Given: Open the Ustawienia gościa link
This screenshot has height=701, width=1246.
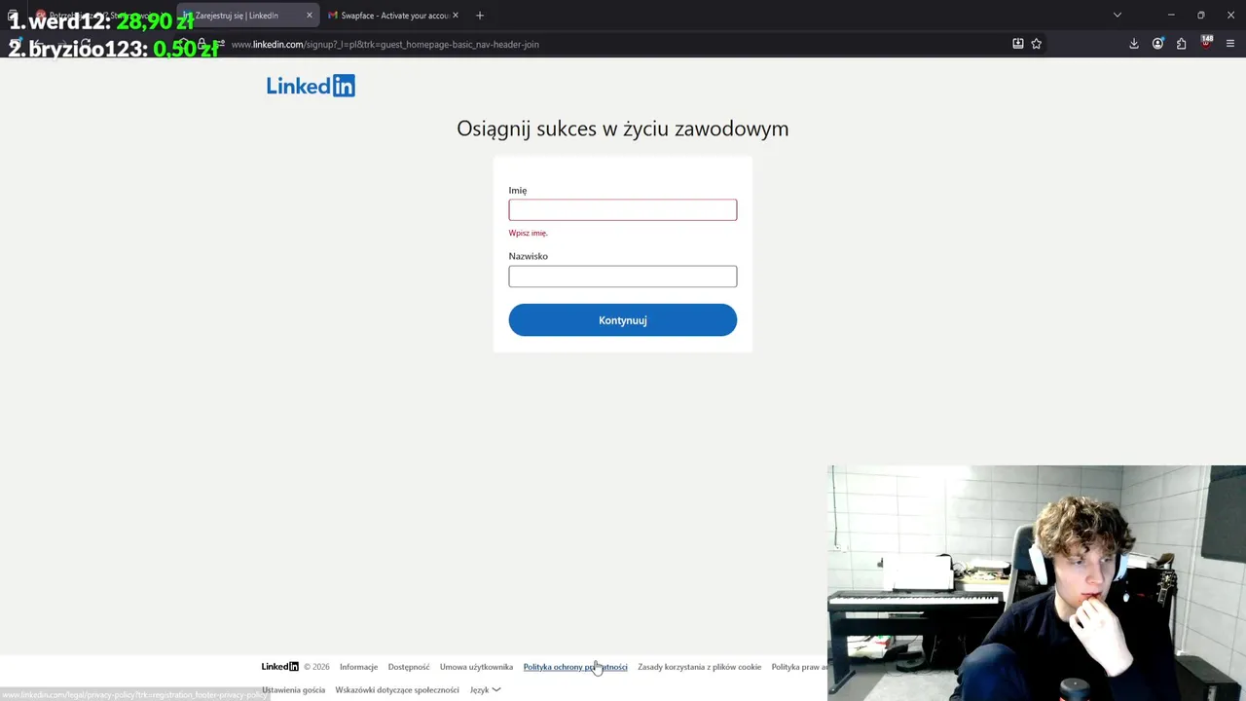Looking at the screenshot, I should pyautogui.click(x=293, y=690).
